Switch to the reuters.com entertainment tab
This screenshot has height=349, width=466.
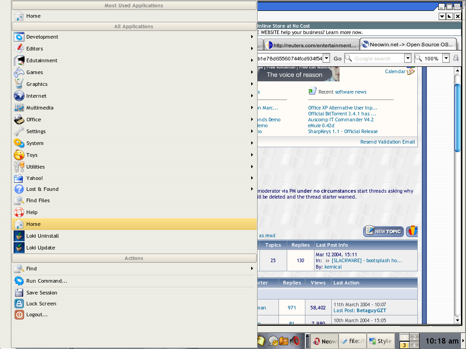coord(311,45)
